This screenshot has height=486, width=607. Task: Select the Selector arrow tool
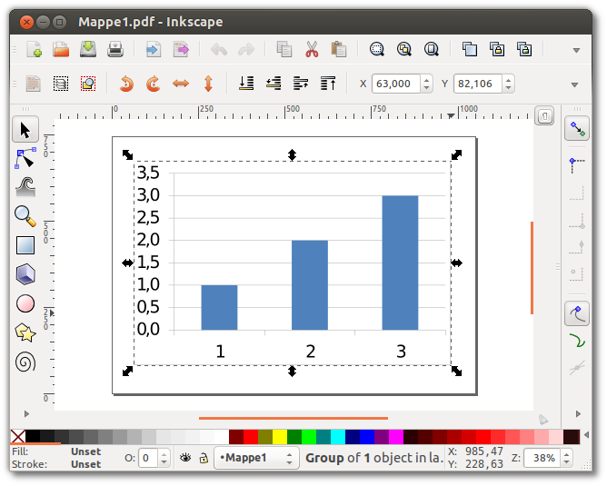click(25, 130)
